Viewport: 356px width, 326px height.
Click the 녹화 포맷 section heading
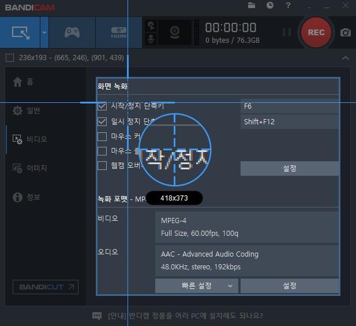click(x=113, y=199)
